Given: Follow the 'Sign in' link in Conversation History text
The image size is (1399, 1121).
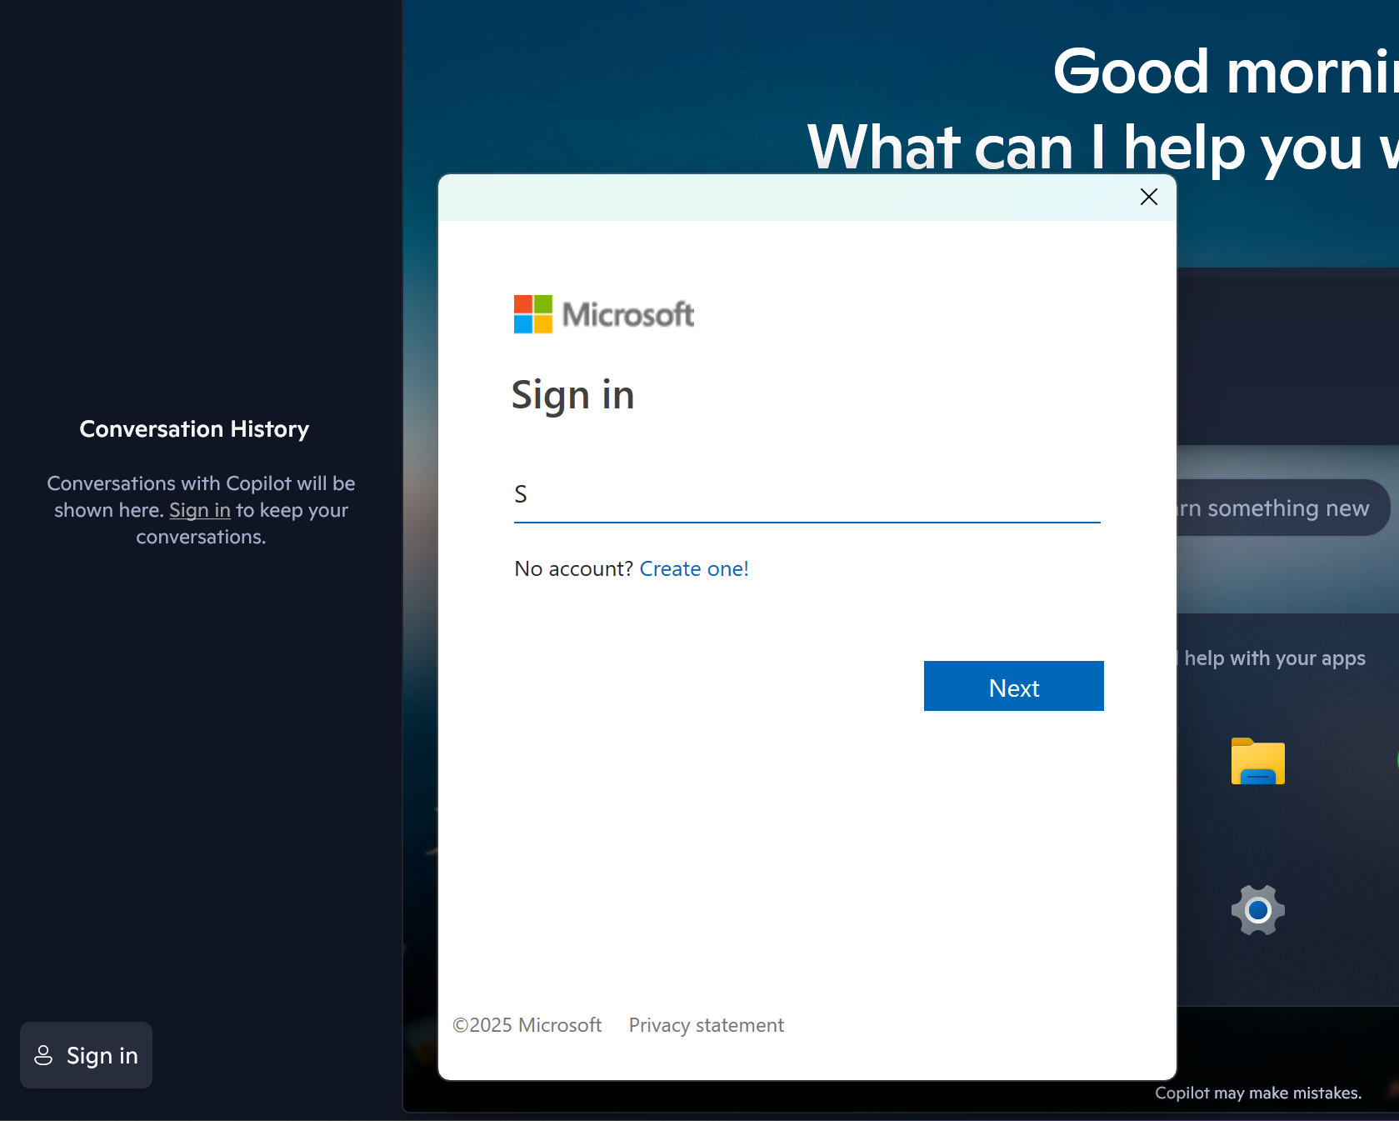Looking at the screenshot, I should (x=200, y=510).
